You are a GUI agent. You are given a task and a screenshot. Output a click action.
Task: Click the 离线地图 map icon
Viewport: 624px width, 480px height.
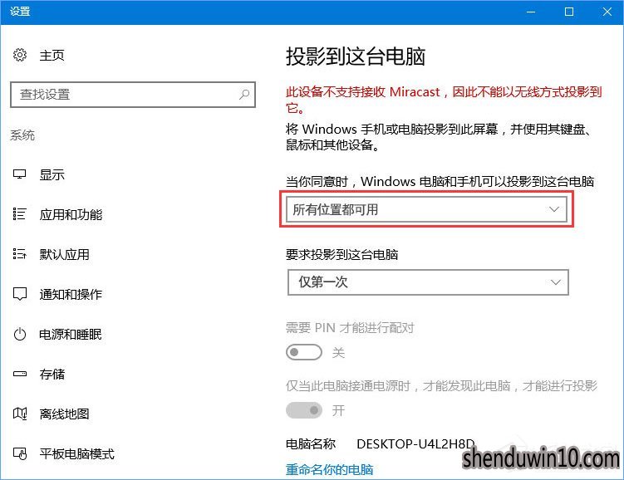[x=19, y=414]
